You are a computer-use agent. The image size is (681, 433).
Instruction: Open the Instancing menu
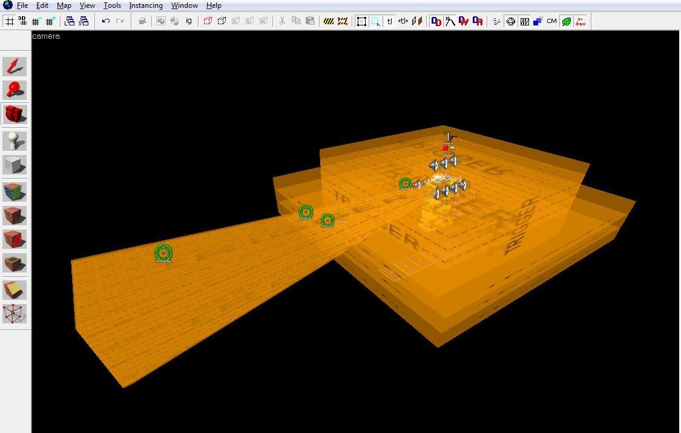145,5
